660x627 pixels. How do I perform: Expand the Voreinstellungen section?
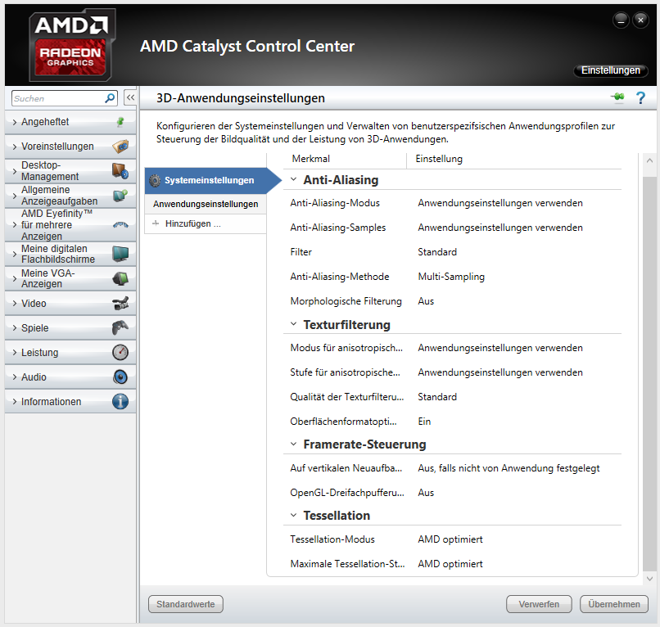click(15, 147)
